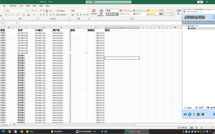
Task: Open the Review ribbon tab
Action: (x=34, y=6)
